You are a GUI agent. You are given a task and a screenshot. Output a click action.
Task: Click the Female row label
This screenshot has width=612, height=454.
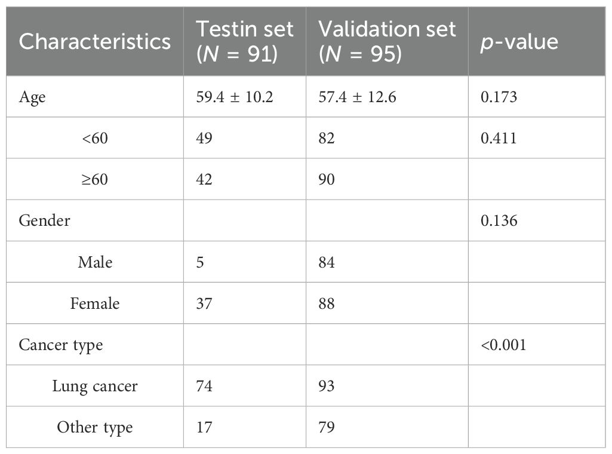pyautogui.click(x=95, y=303)
